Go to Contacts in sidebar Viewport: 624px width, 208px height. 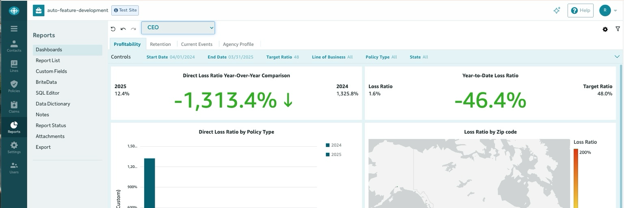[14, 46]
